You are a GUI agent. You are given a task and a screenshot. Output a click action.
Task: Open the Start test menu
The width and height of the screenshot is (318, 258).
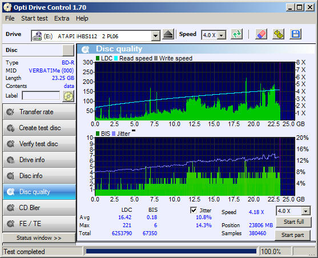[34, 18]
